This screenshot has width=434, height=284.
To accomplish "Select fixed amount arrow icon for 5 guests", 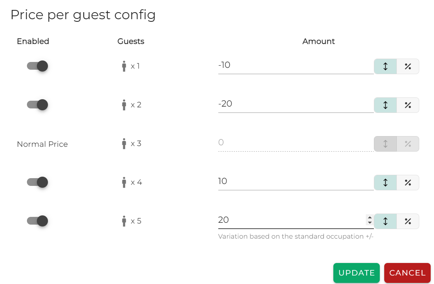I will click(385, 221).
